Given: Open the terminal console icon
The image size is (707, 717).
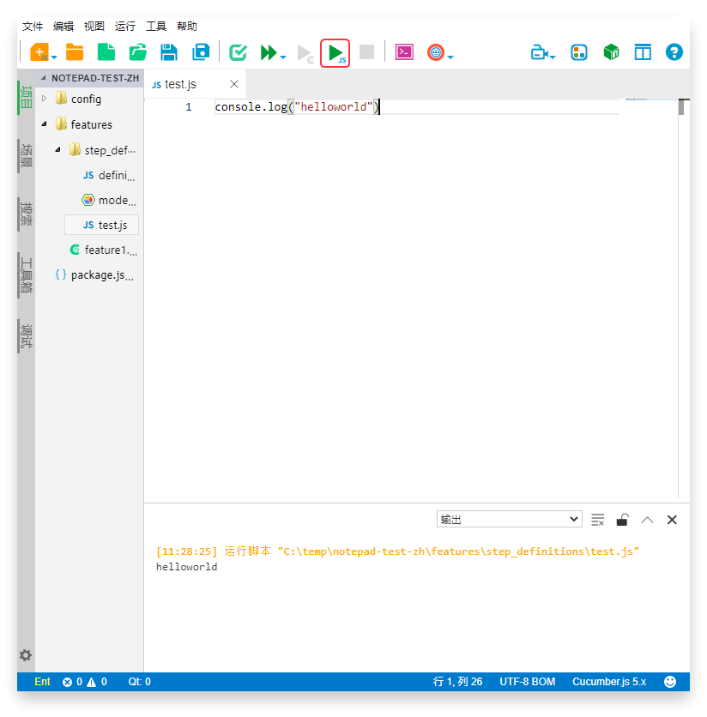Looking at the screenshot, I should (404, 52).
